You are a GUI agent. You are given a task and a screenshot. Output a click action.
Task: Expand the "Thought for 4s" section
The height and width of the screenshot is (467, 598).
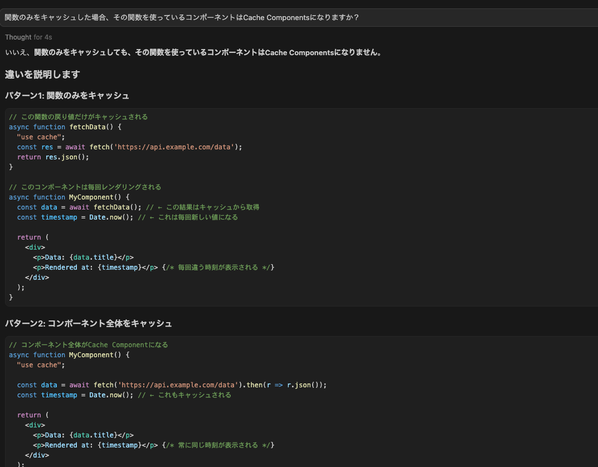[28, 37]
